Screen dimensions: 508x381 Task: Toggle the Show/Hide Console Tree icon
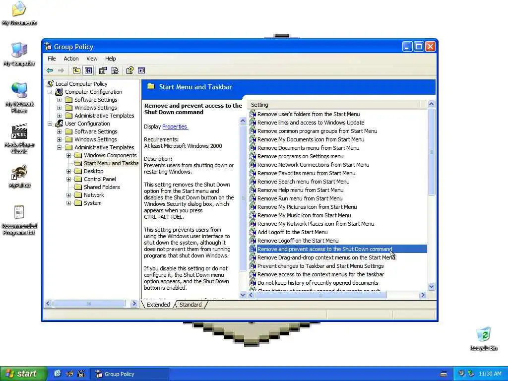[x=88, y=70]
